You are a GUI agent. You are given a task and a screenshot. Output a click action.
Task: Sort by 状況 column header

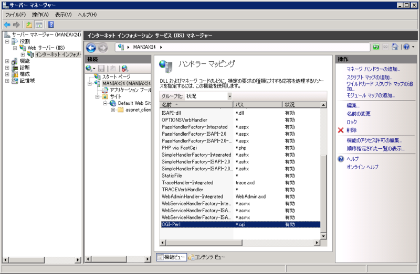301,105
